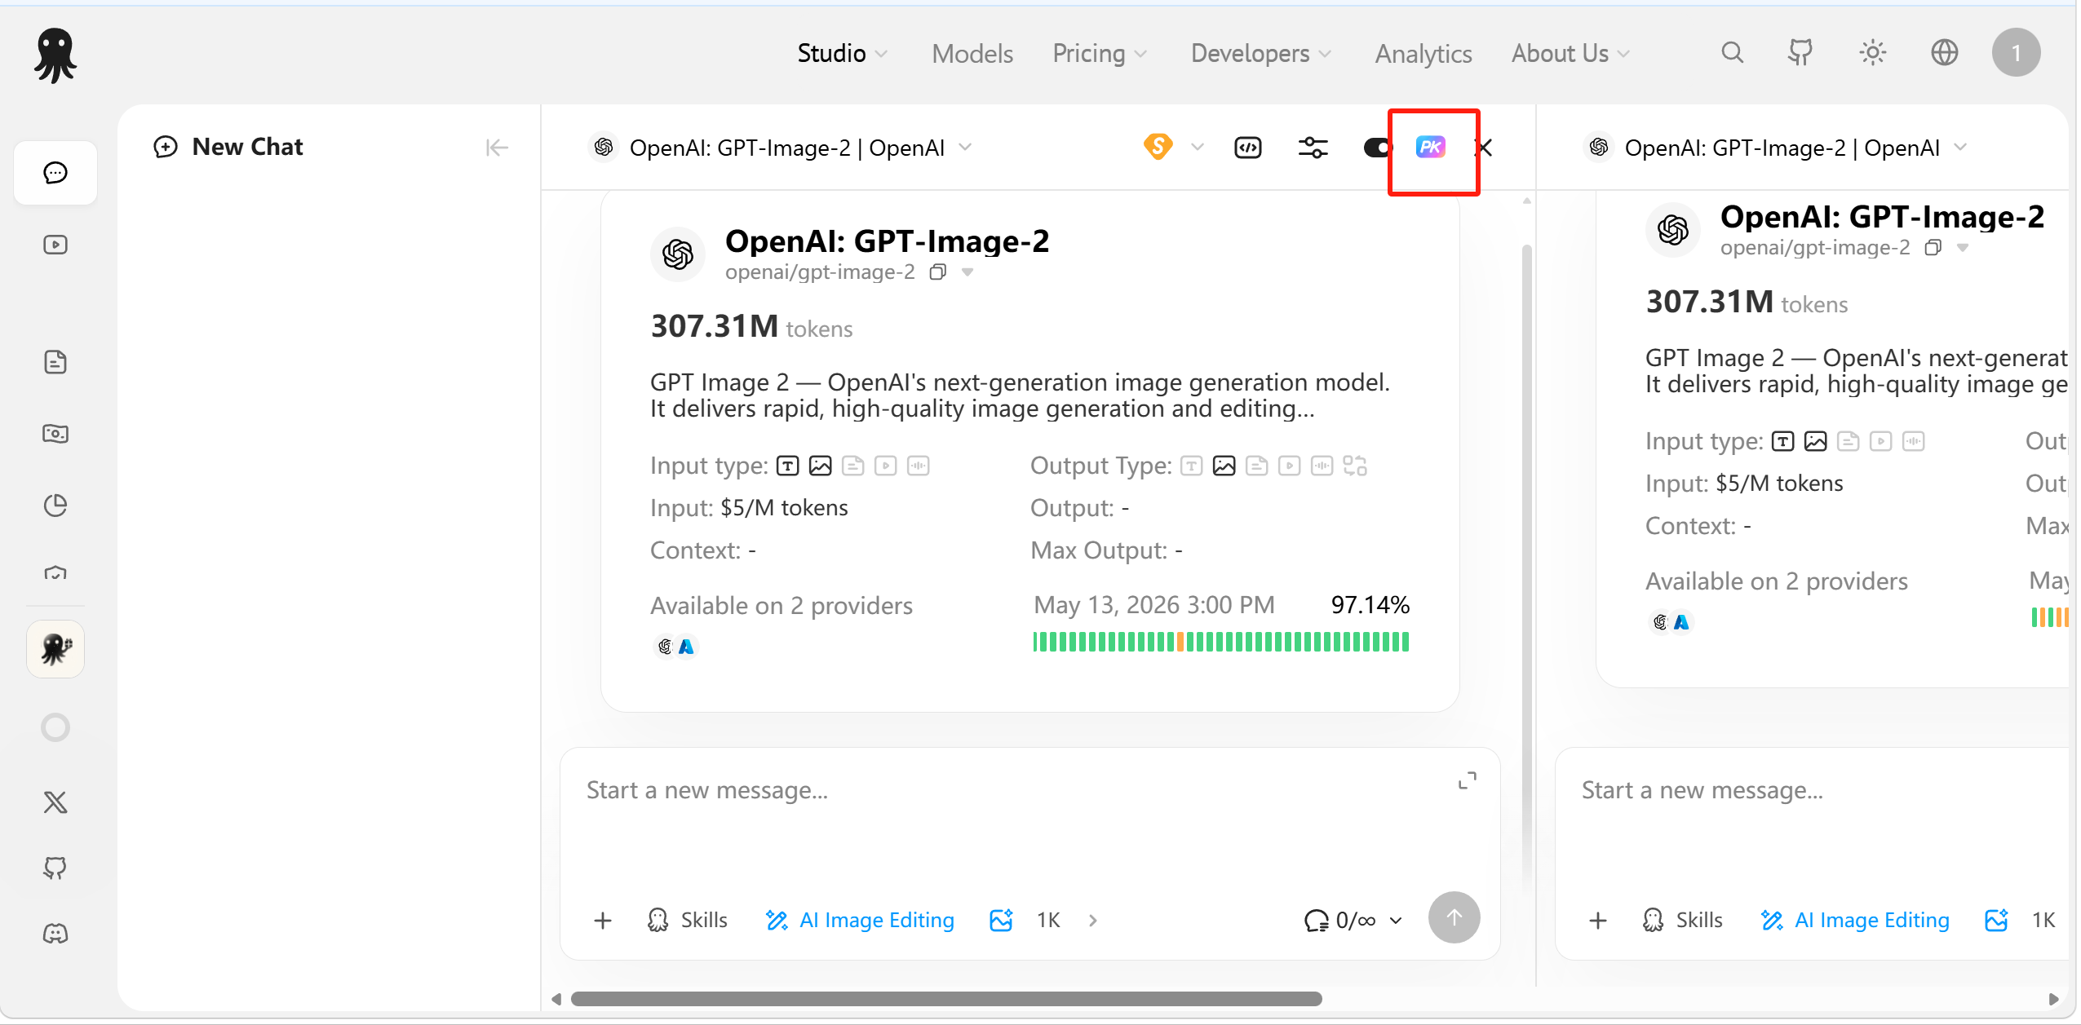Open the 0/∞ context dropdown
The width and height of the screenshot is (2081, 1025).
1353,921
